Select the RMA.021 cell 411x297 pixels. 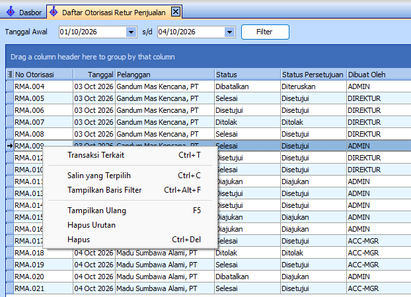pyautogui.click(x=43, y=288)
